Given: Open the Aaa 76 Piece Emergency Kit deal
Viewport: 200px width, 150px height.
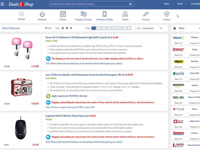Looking at the screenshot, I should pos(89,75).
